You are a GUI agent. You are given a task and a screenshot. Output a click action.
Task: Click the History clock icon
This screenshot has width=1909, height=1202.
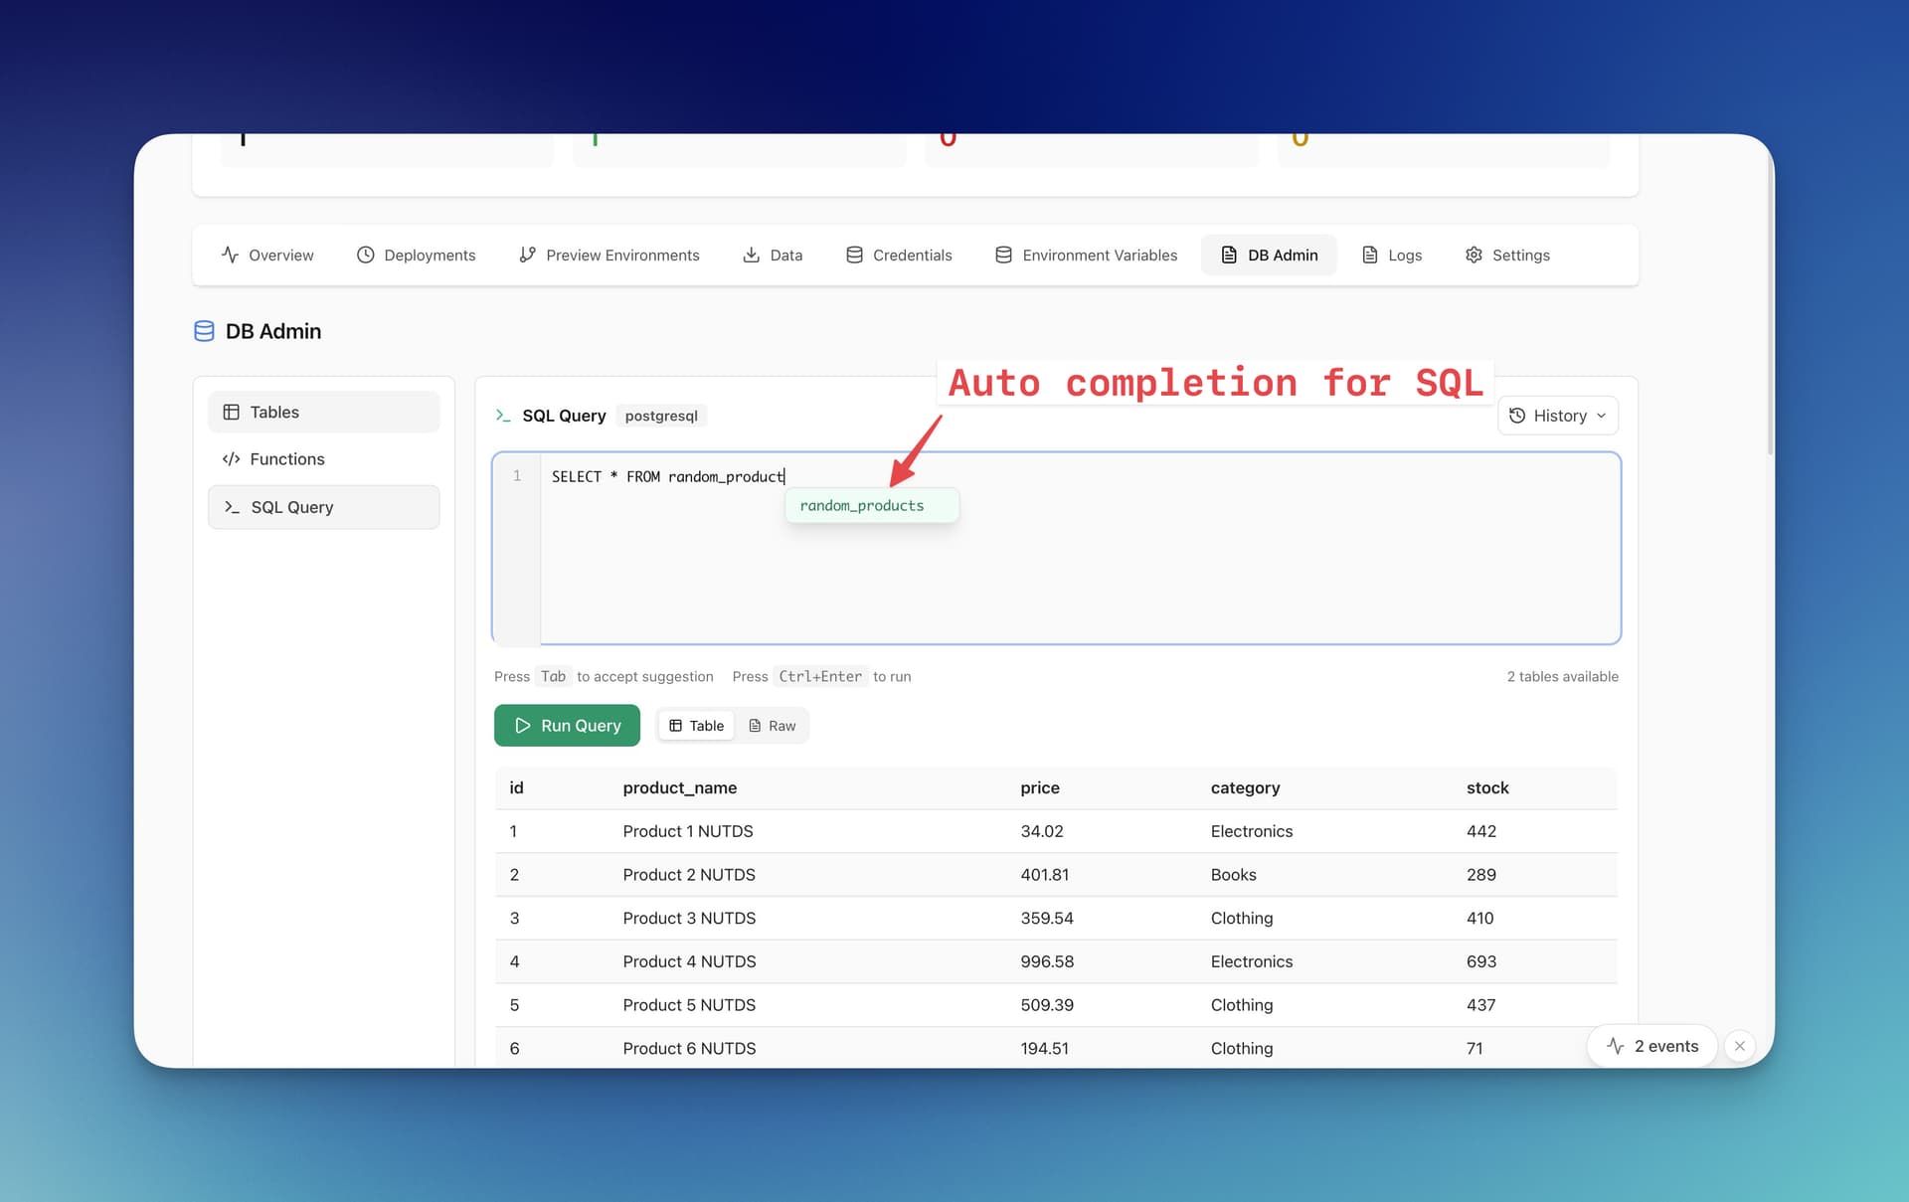(1518, 416)
